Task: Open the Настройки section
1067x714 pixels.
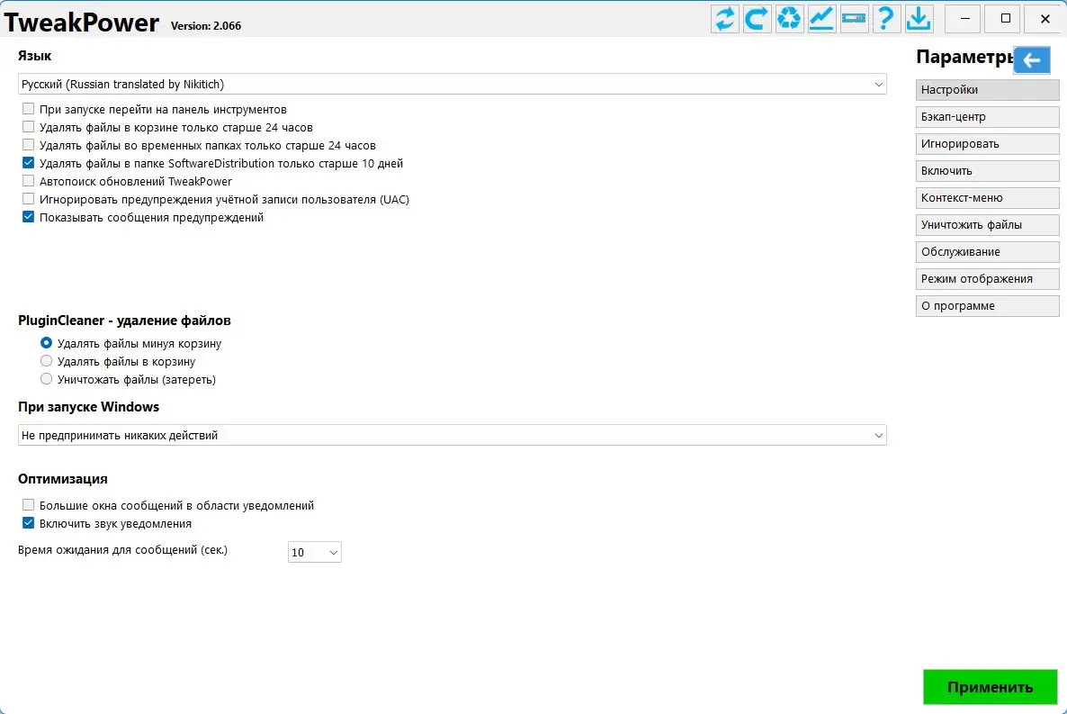Action: click(x=988, y=90)
